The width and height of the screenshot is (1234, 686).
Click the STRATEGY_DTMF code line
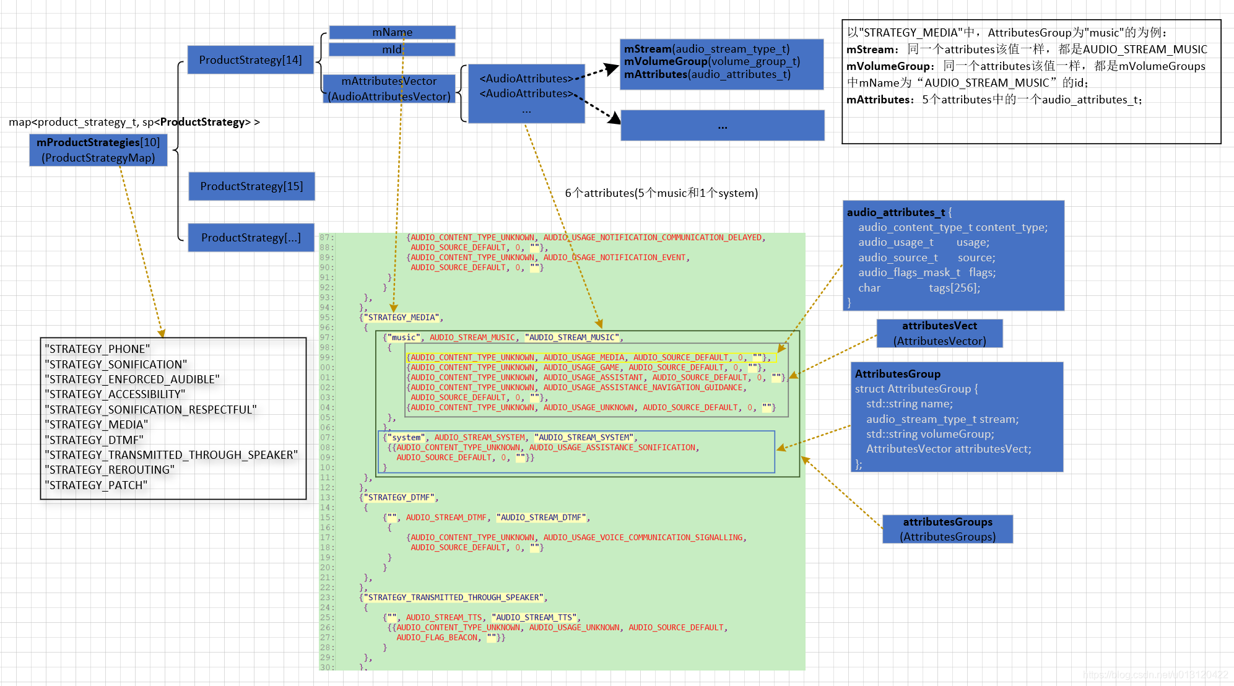tap(400, 497)
